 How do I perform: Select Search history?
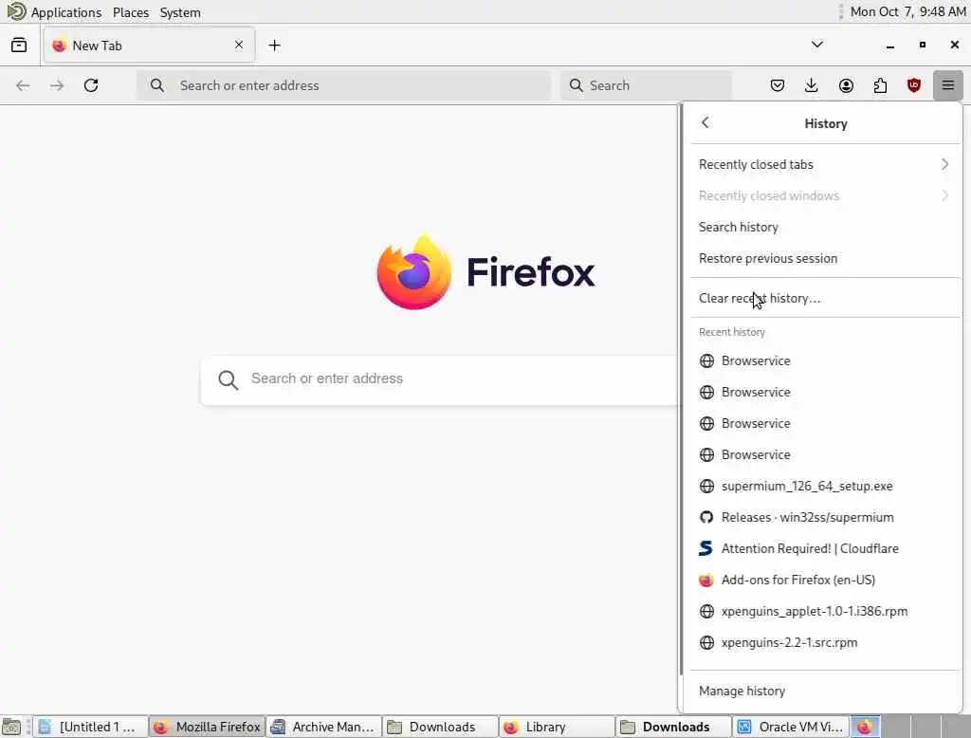click(824, 227)
